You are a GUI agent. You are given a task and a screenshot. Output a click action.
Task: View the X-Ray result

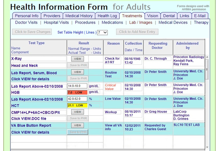pyautogui.click(x=78, y=59)
